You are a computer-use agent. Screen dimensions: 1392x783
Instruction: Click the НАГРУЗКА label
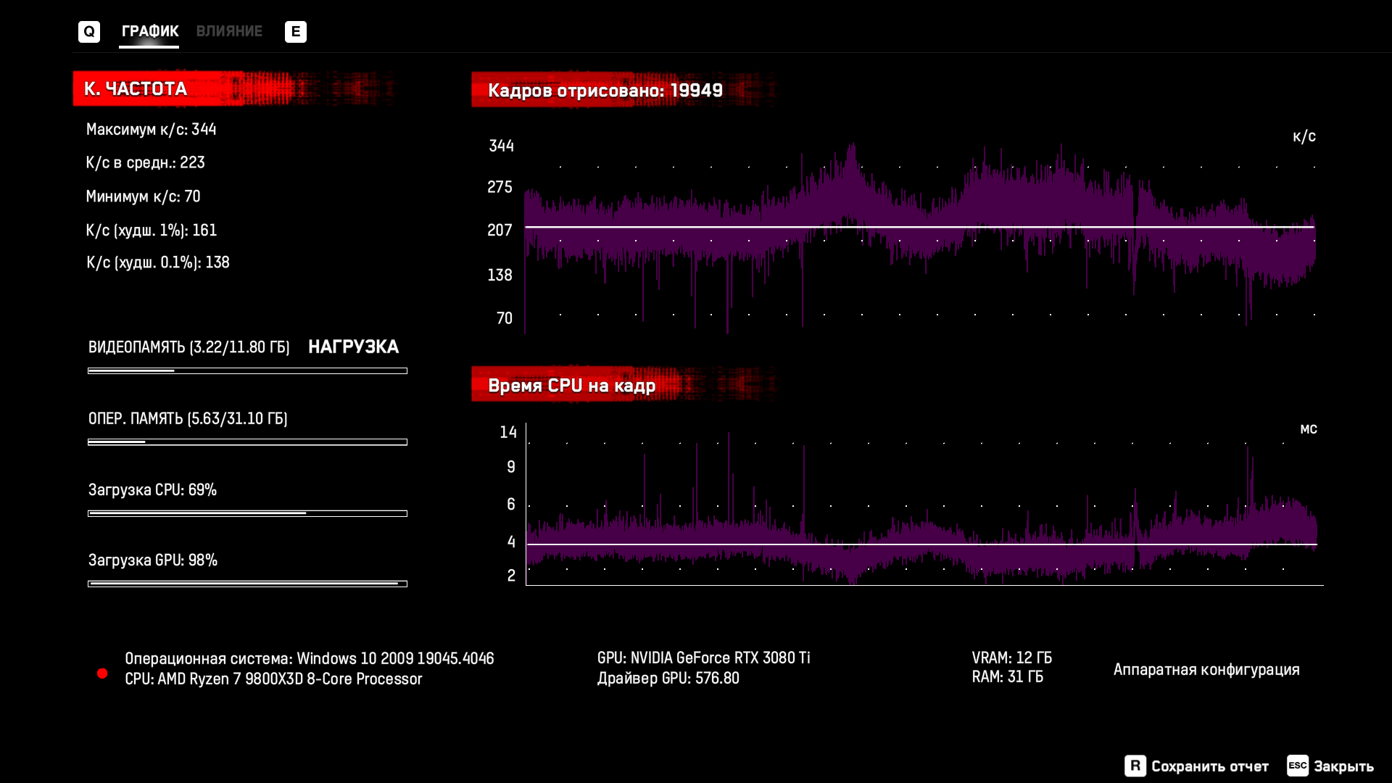coord(353,347)
